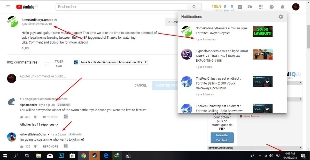310x160 pixels.
Task: Open Windows Start menu
Action: click(x=5, y=156)
